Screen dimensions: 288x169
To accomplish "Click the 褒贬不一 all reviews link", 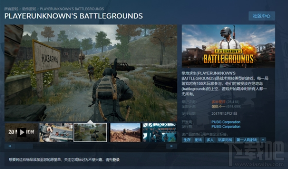I will coord(219,106).
